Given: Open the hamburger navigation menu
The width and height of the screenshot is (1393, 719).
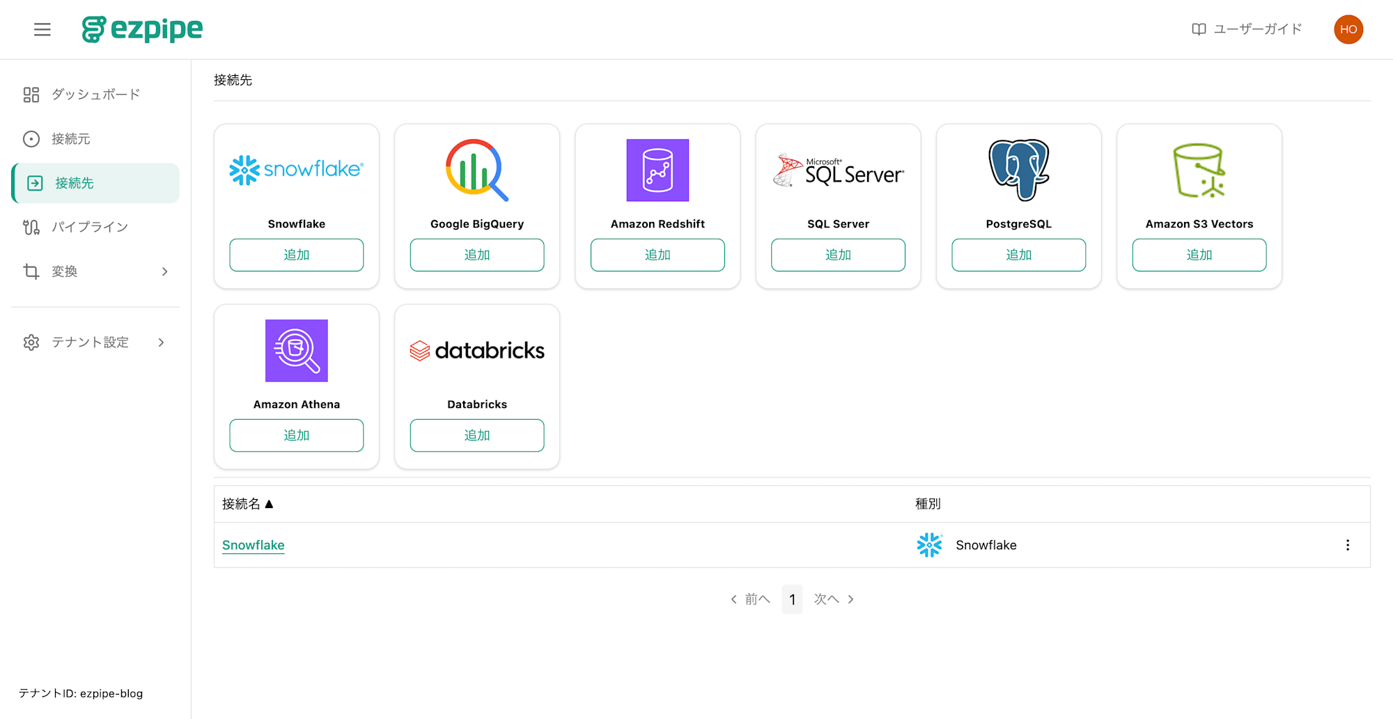Looking at the screenshot, I should 42,29.
